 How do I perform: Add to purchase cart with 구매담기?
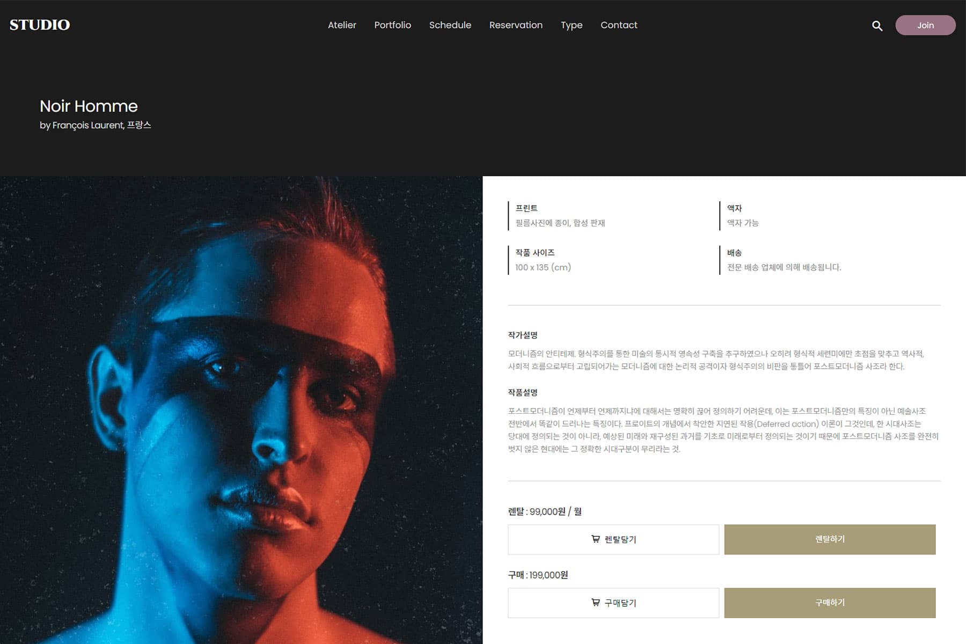613,603
